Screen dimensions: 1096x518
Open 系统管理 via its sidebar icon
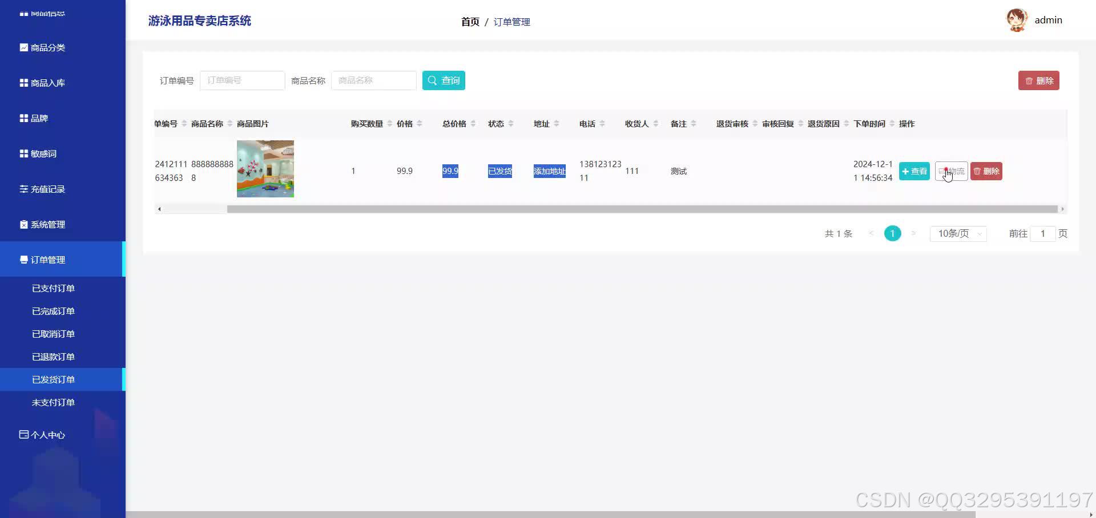pos(23,224)
